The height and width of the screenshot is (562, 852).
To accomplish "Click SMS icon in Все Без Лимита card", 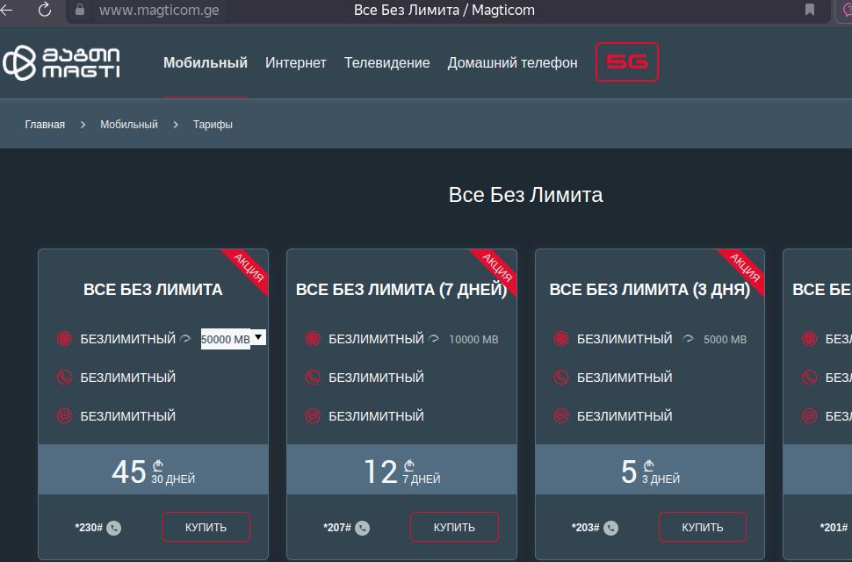I will (x=64, y=416).
